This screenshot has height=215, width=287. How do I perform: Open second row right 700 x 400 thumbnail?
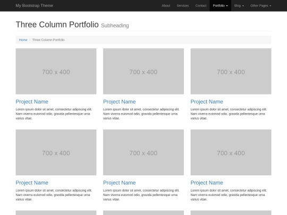[x=231, y=152]
